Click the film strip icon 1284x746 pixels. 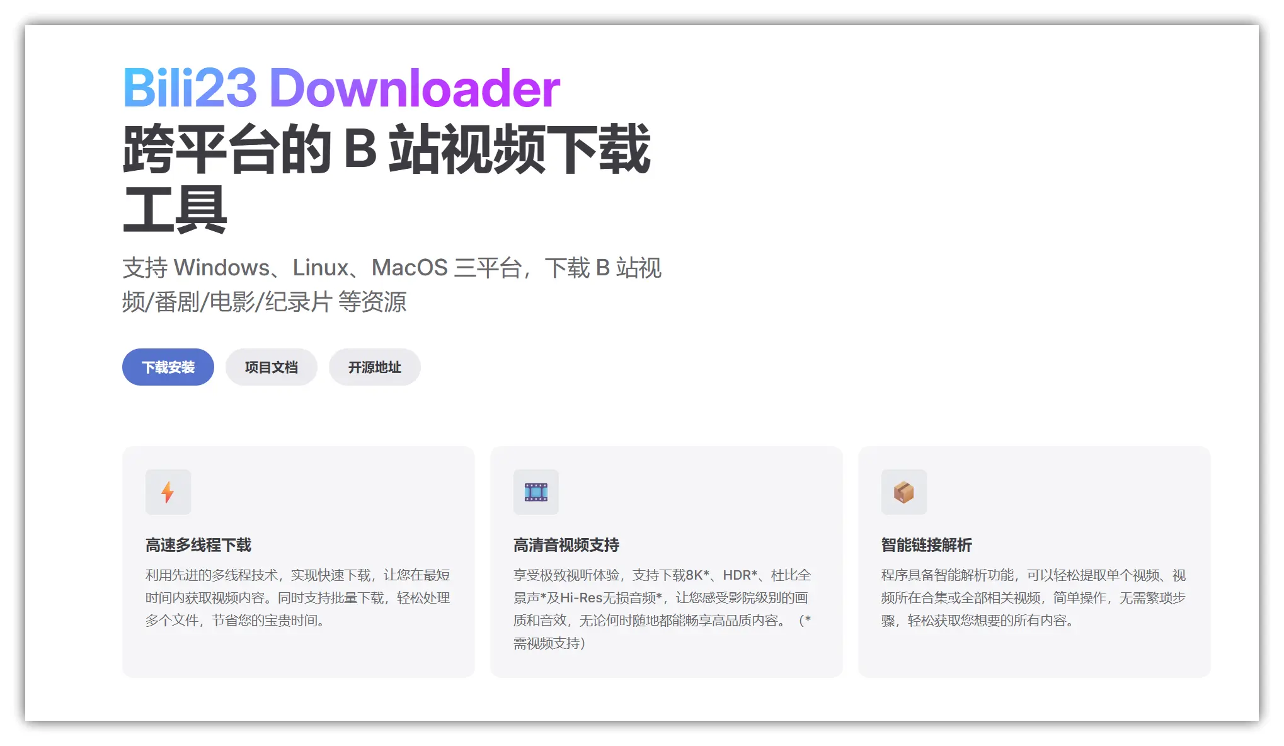[x=536, y=492]
